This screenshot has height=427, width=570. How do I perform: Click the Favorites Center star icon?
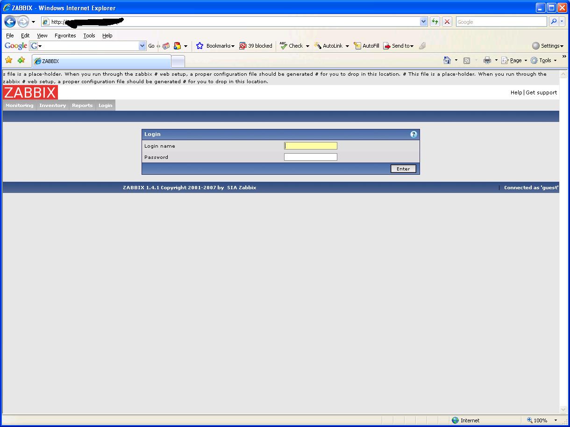tap(8, 60)
